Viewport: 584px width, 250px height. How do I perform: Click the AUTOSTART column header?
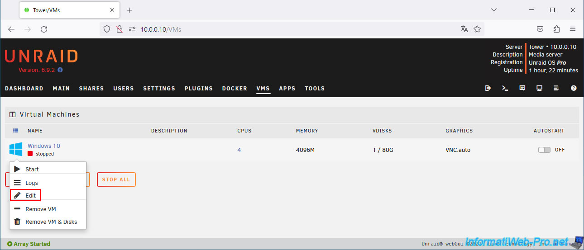pos(549,131)
